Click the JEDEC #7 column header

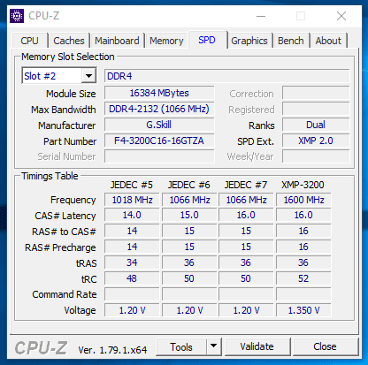246,185
